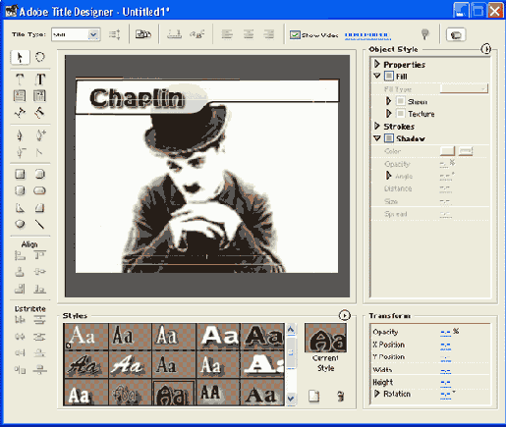Toggle the Fill checkbox

(x=389, y=76)
